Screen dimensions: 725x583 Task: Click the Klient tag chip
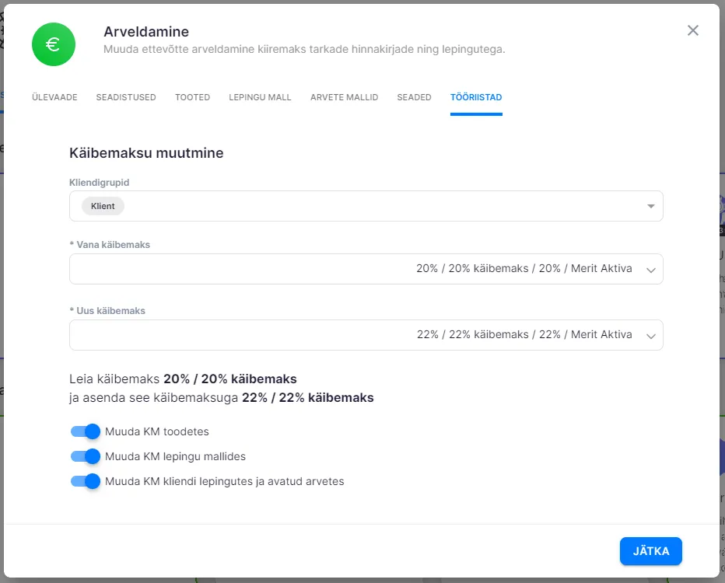pyautogui.click(x=103, y=207)
